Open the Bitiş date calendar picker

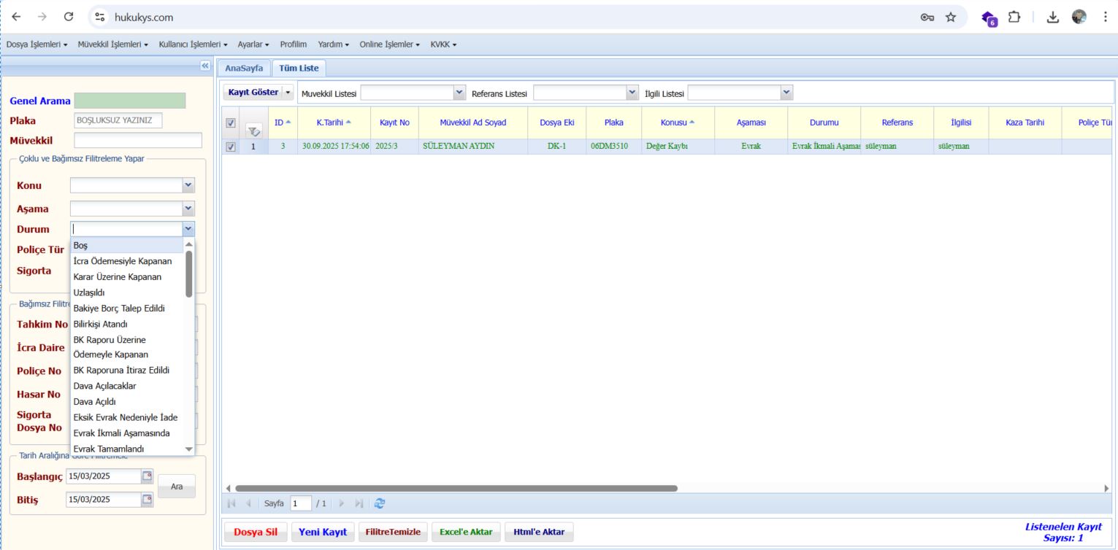[148, 500]
